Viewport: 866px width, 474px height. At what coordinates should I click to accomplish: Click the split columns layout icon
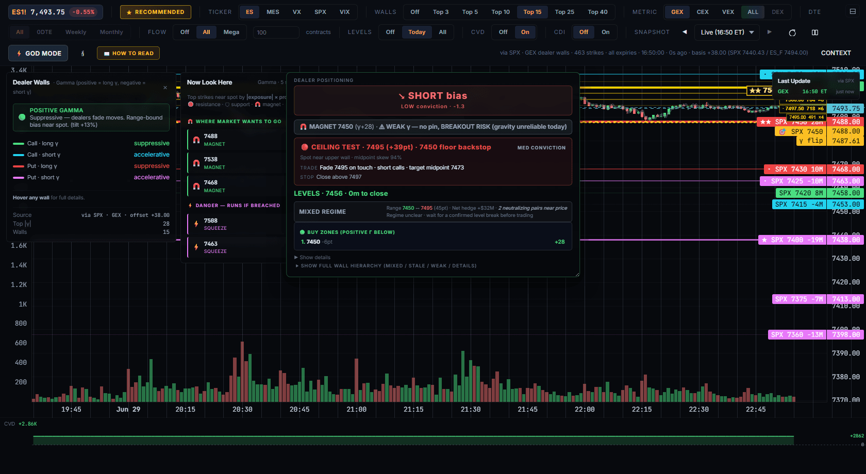click(x=815, y=32)
